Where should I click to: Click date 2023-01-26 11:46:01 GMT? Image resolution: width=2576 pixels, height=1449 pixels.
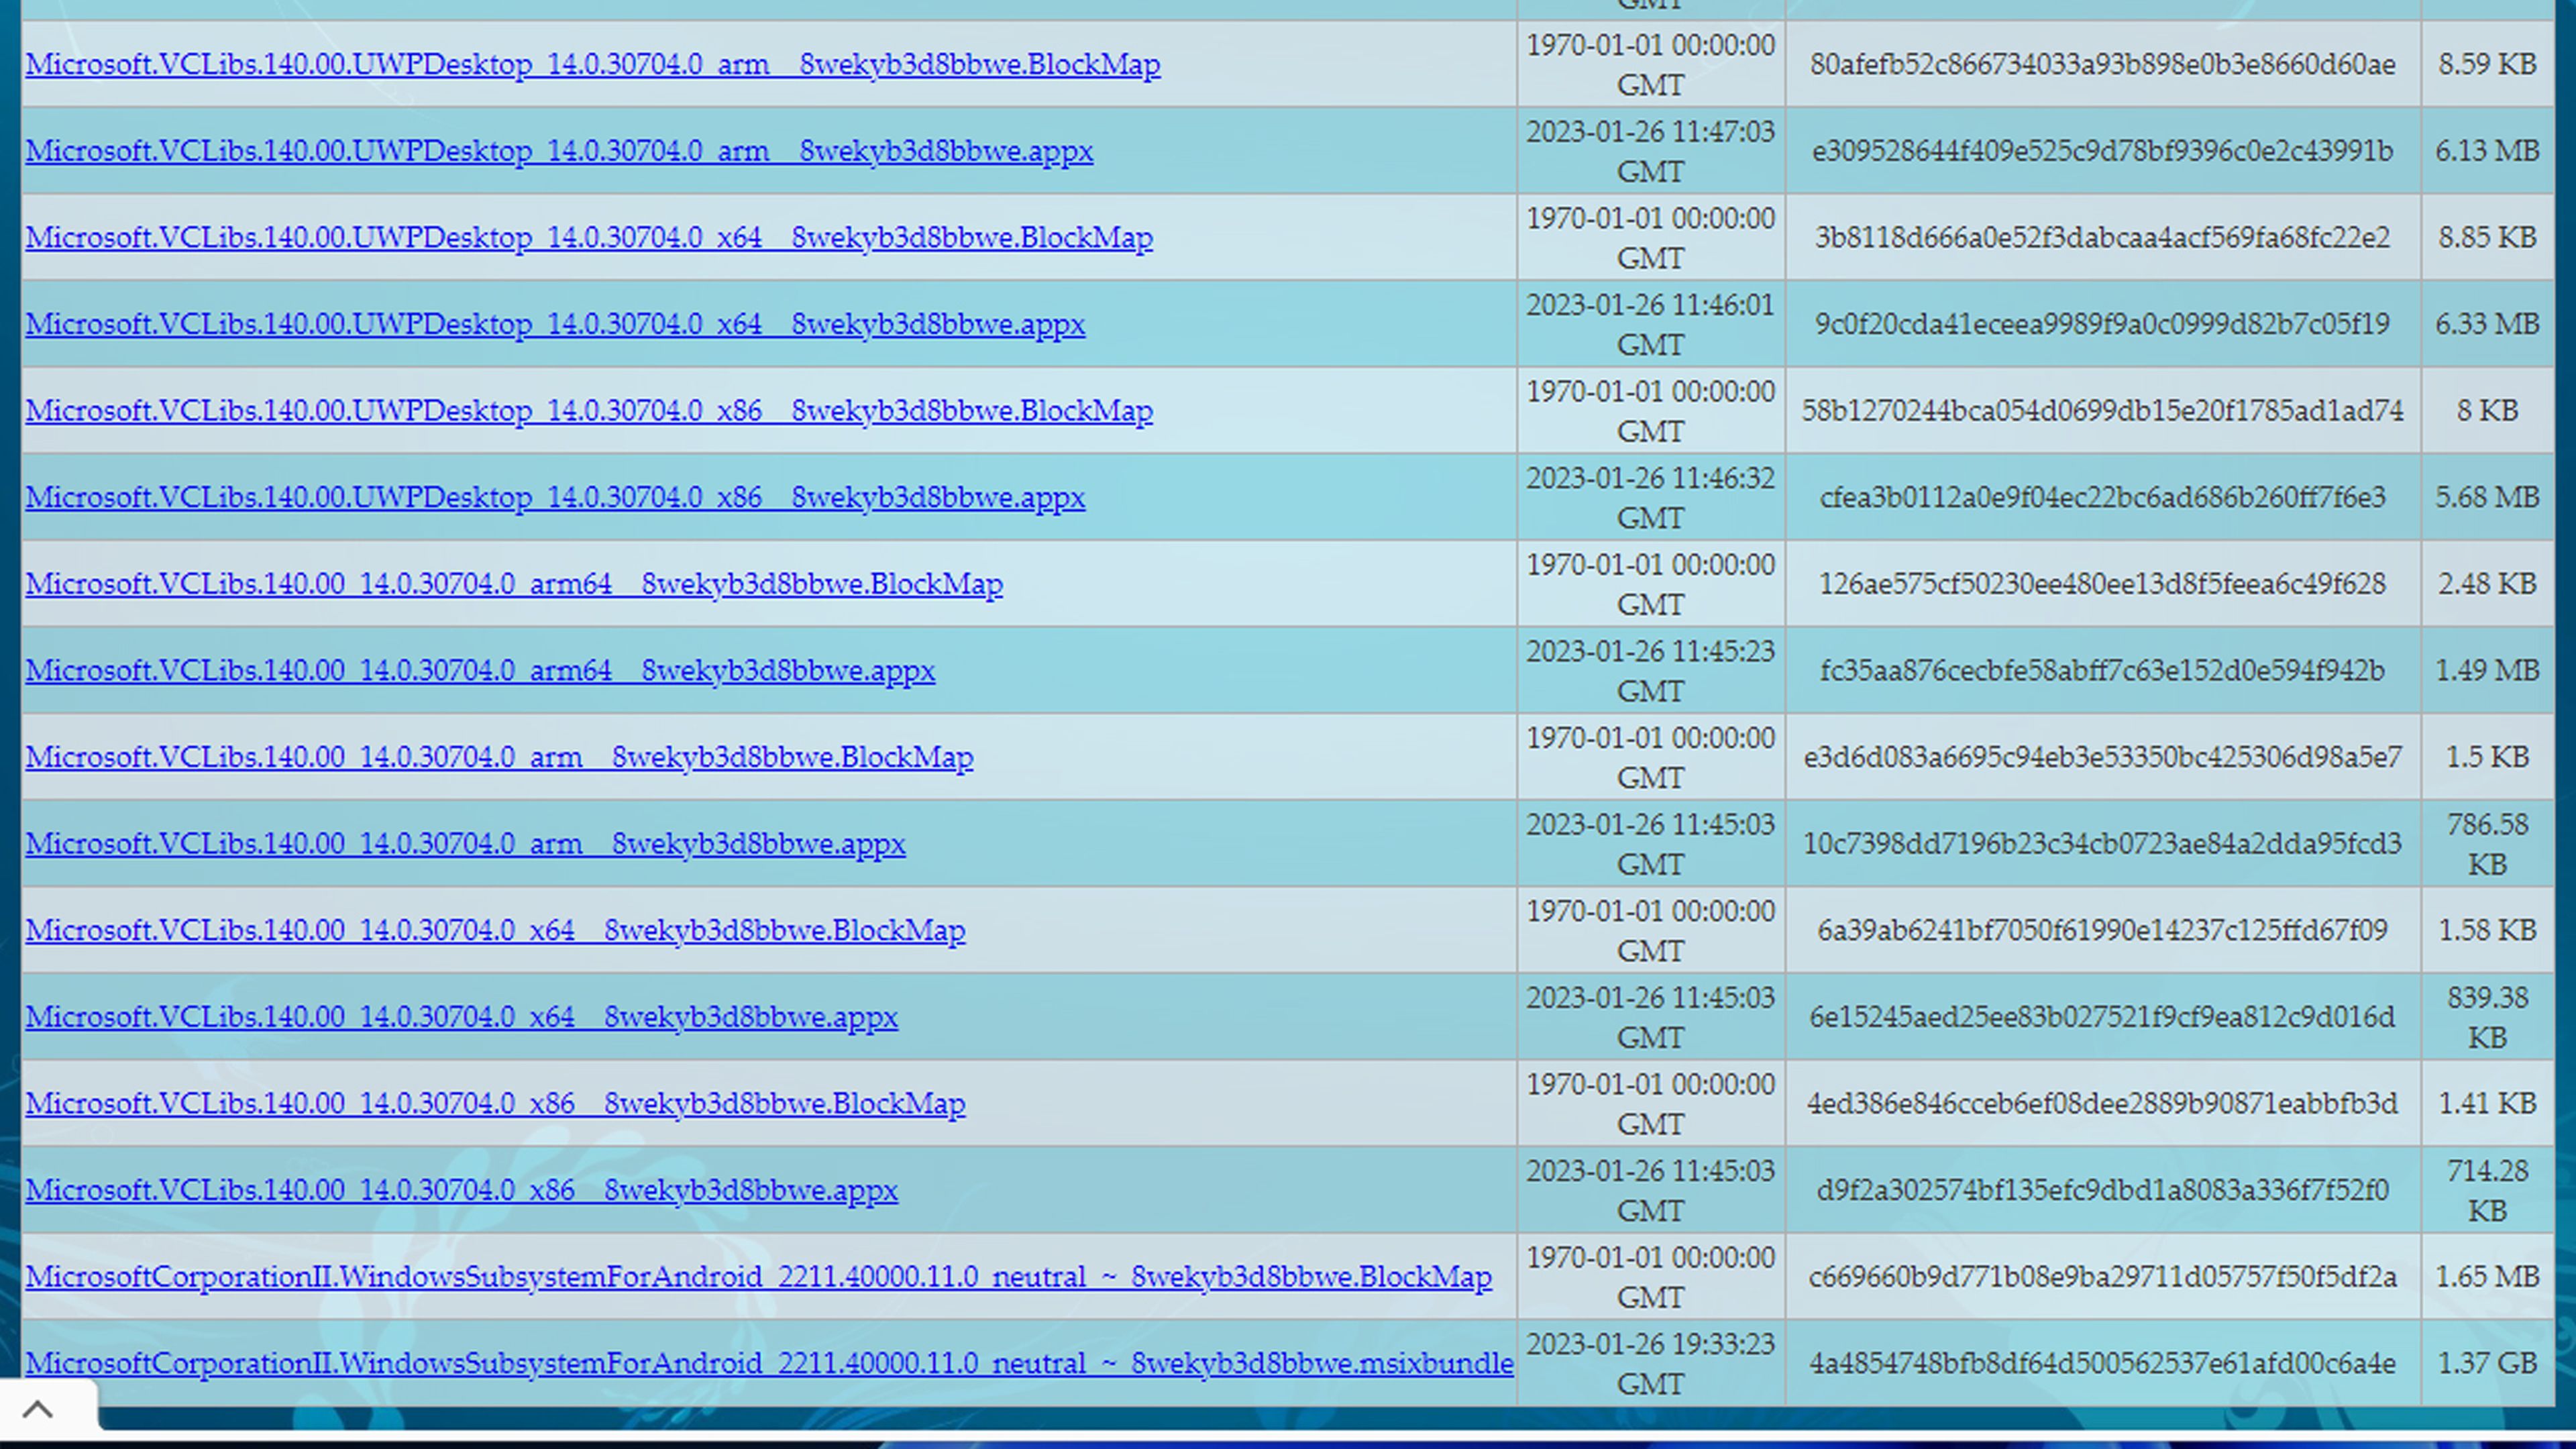coord(1650,324)
